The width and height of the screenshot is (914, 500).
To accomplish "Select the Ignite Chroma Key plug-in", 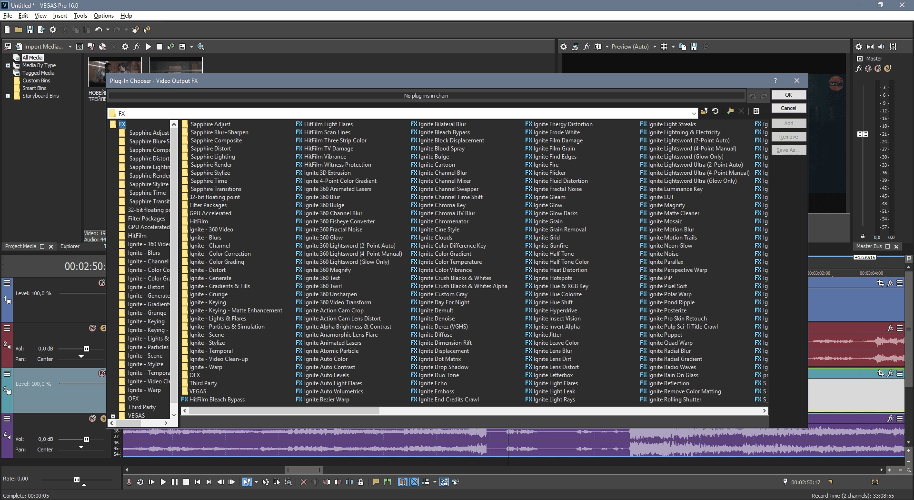I will pos(437,205).
